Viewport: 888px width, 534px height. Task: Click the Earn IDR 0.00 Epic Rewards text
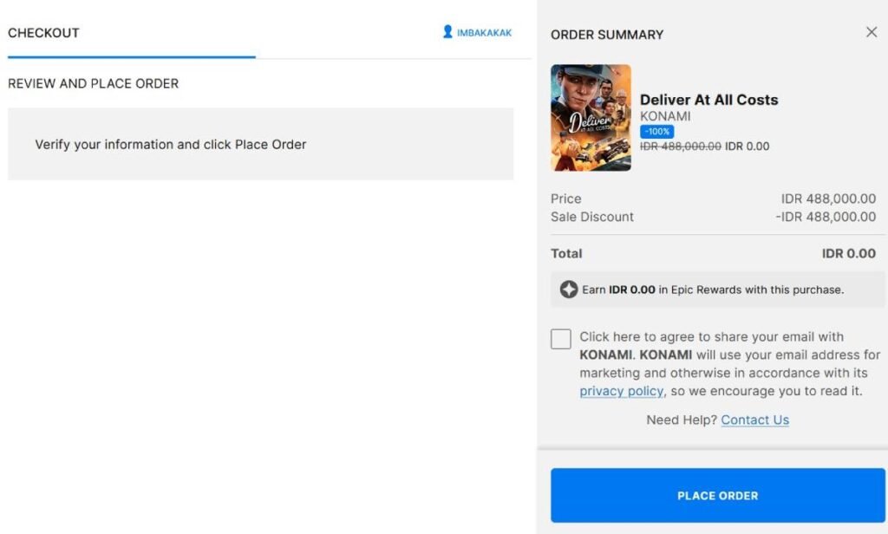coord(713,290)
